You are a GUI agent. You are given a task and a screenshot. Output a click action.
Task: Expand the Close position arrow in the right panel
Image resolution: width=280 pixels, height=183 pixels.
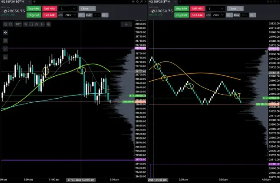241,9
